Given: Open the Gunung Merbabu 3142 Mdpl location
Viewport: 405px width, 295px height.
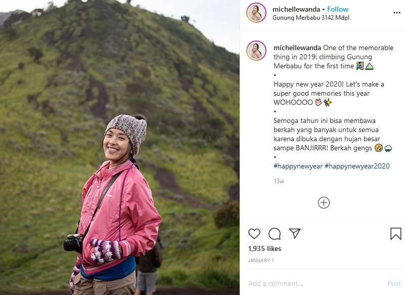Looking at the screenshot, I should click(x=310, y=18).
